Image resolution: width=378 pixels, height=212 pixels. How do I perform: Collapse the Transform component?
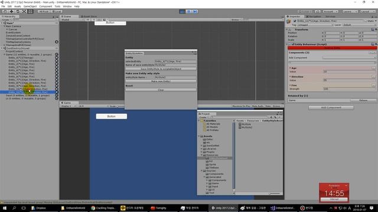click(287, 29)
